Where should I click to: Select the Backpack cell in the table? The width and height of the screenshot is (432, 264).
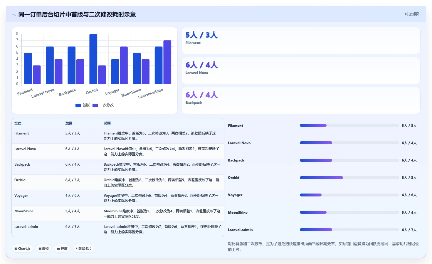[22, 164]
